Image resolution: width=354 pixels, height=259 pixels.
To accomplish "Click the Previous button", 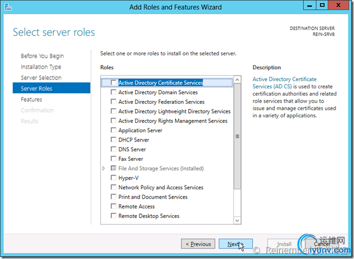I will pos(198,244).
